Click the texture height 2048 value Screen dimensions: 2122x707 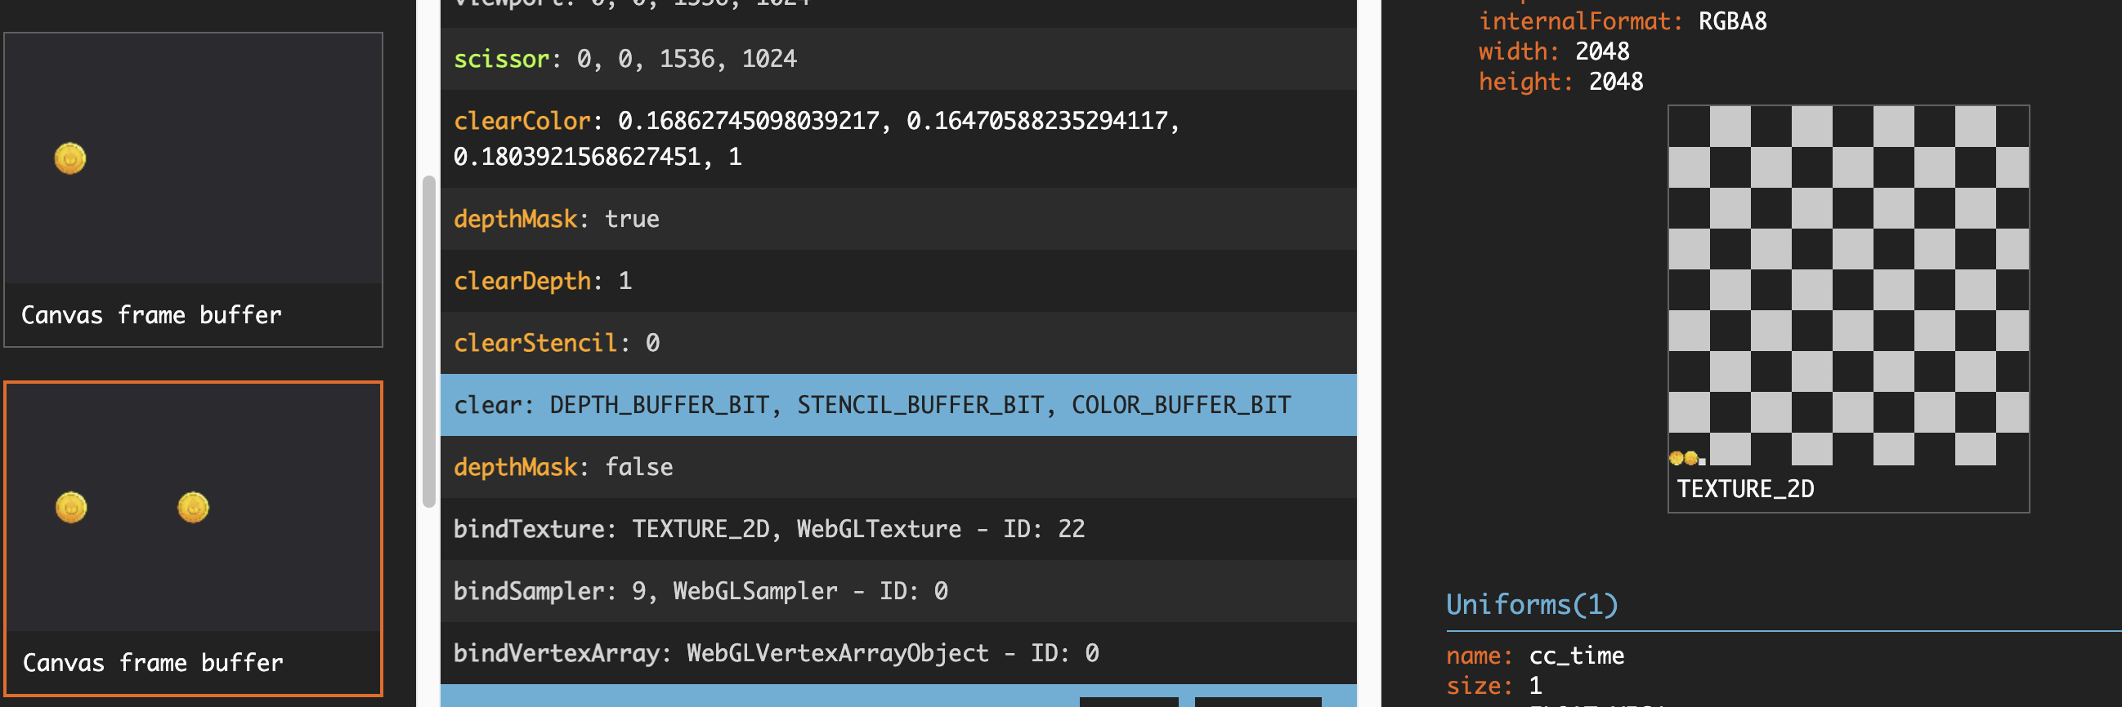point(1614,82)
